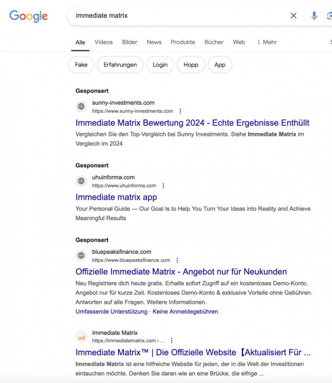Expand the Mehr menu
The width and height of the screenshot is (332, 383).
pyautogui.click(x=267, y=42)
